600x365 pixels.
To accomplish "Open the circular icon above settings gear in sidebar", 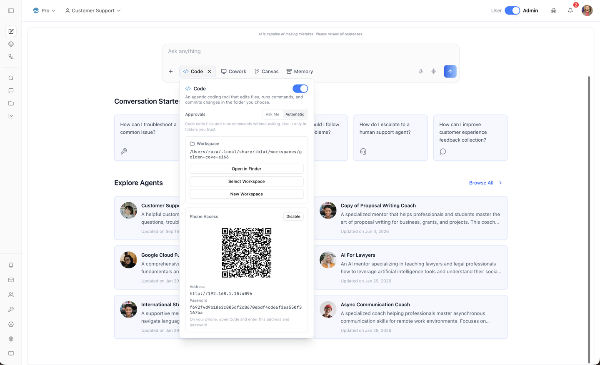I will pos(11,324).
